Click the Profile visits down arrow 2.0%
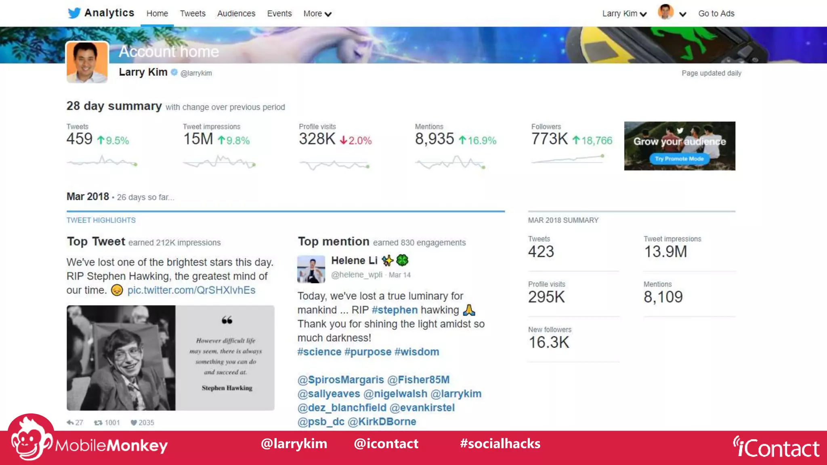 [x=355, y=140]
